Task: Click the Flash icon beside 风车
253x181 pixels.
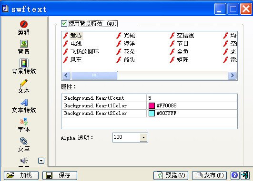Action: click(x=65, y=60)
